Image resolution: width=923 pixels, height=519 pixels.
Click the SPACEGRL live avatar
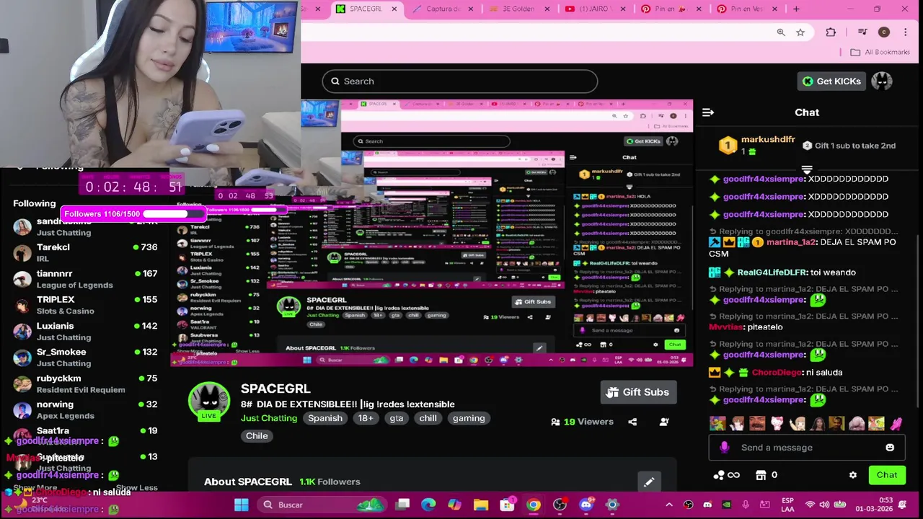(x=209, y=401)
